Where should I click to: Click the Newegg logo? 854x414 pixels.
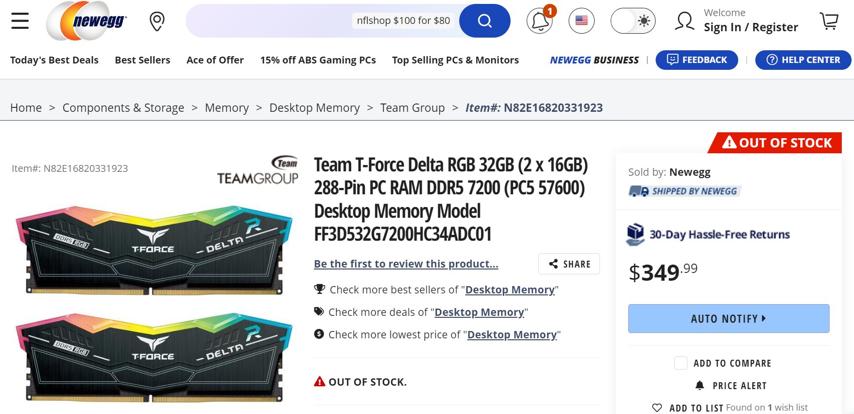tap(86, 21)
